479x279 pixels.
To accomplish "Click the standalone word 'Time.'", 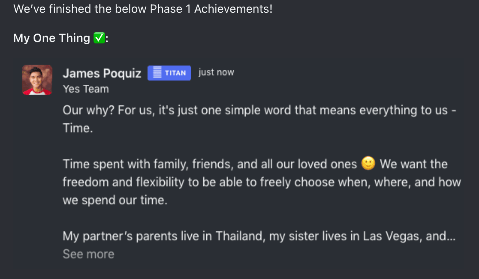I will [78, 128].
